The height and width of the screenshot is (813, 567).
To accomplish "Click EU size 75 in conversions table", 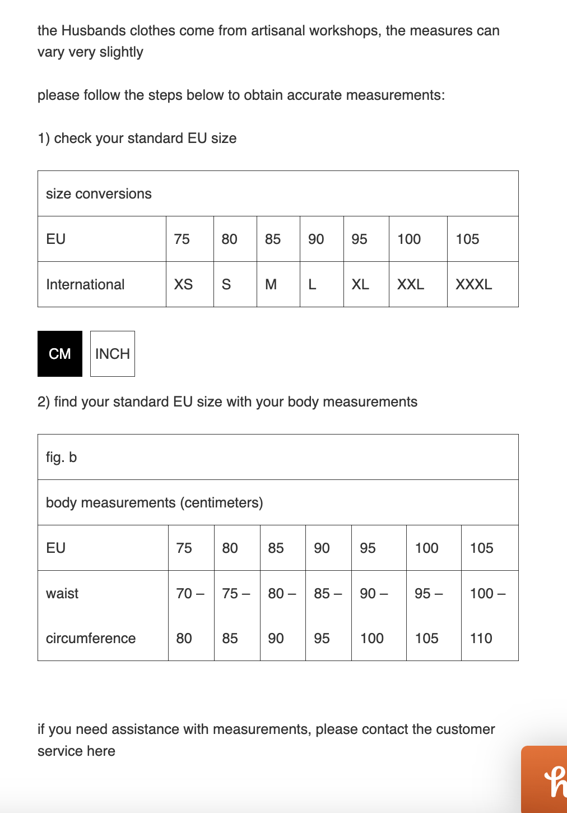I will [190, 239].
